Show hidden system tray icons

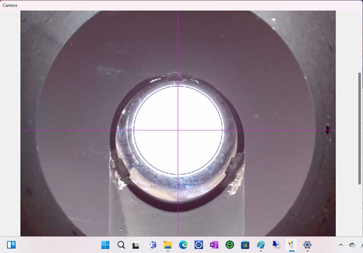coord(341,245)
